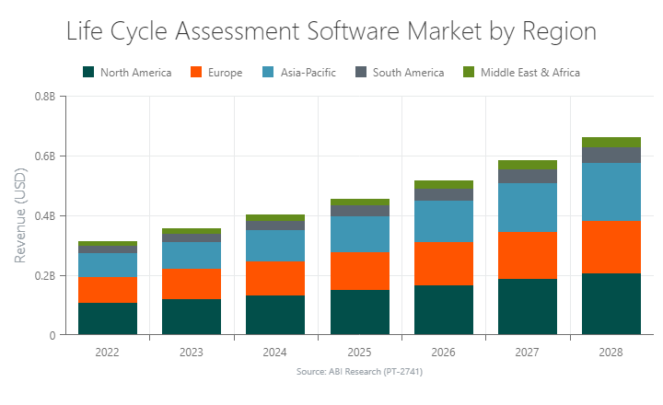Select the 2024 Europe bar segment
Screen dimensions: 663x405
275,278
